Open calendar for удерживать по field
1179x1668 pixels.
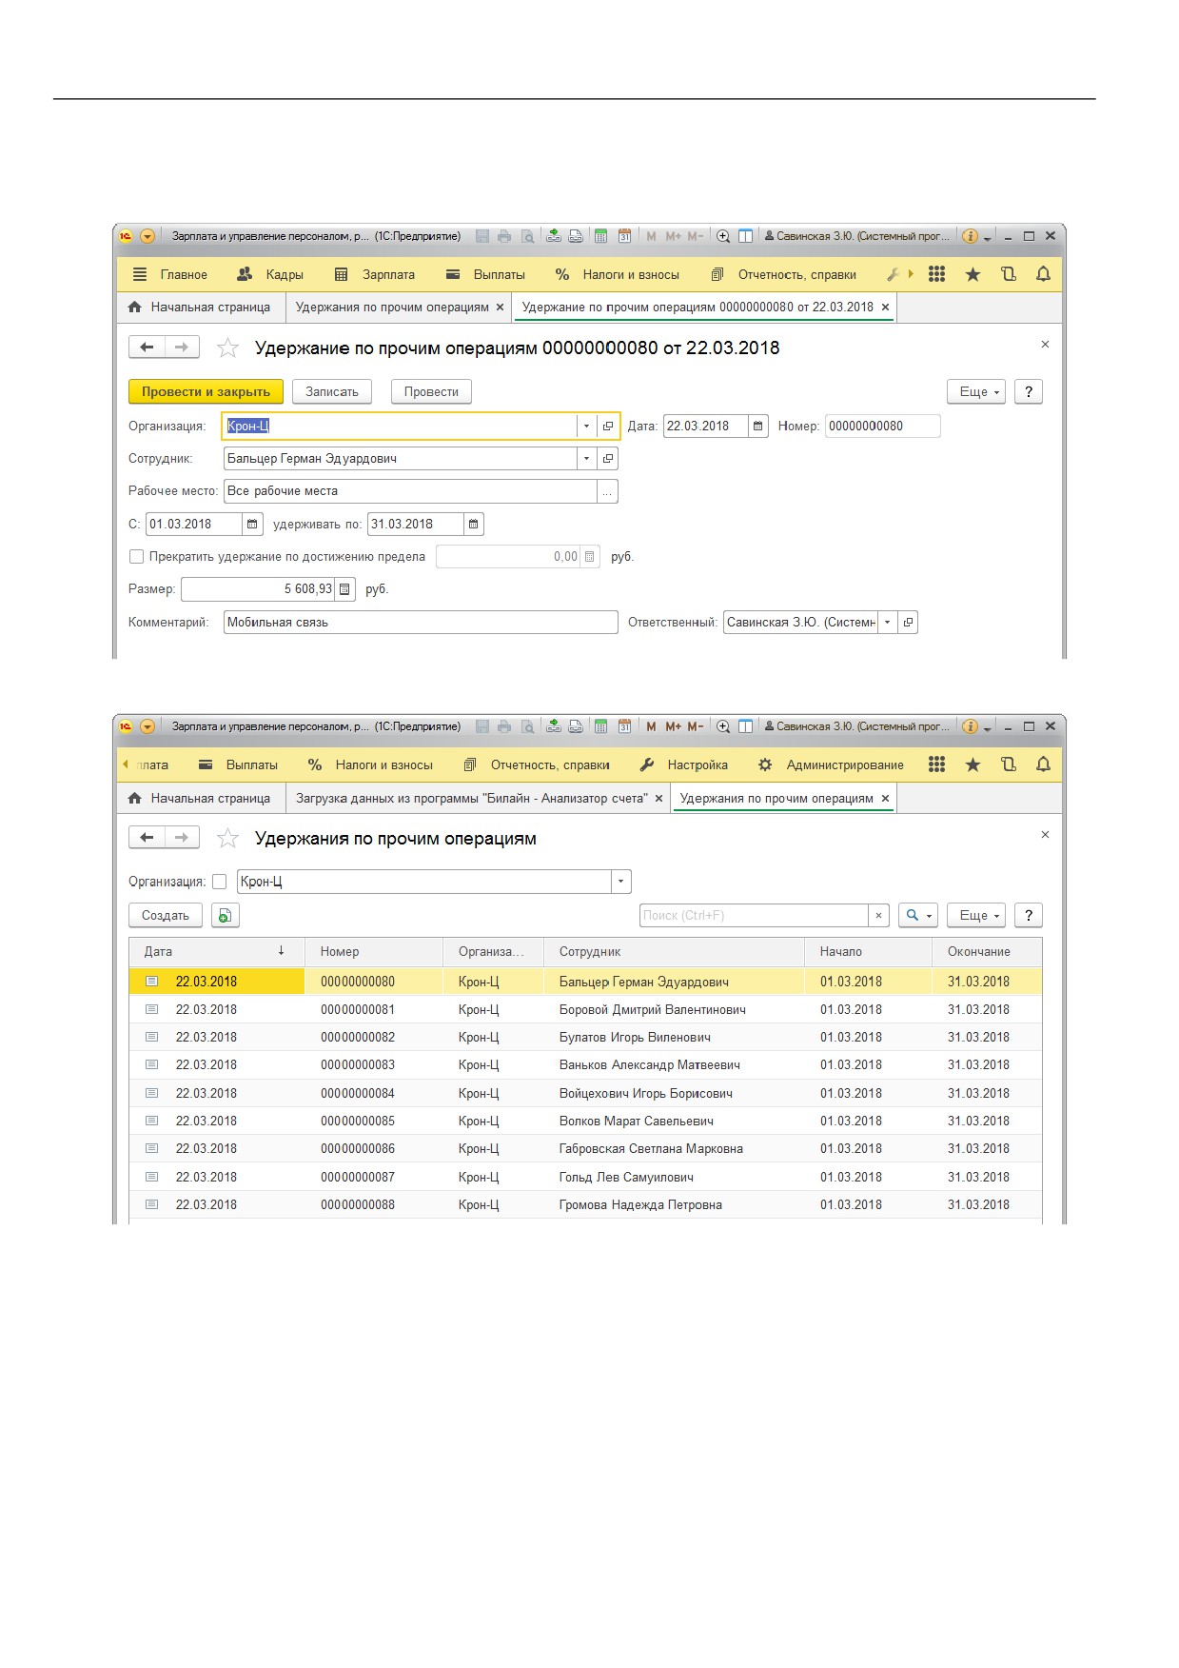pos(473,524)
